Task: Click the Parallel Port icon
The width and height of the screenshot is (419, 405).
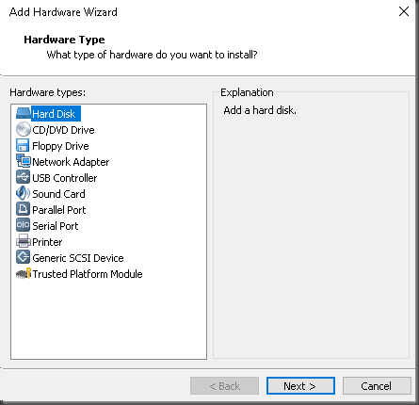Action: pyautogui.click(x=23, y=209)
